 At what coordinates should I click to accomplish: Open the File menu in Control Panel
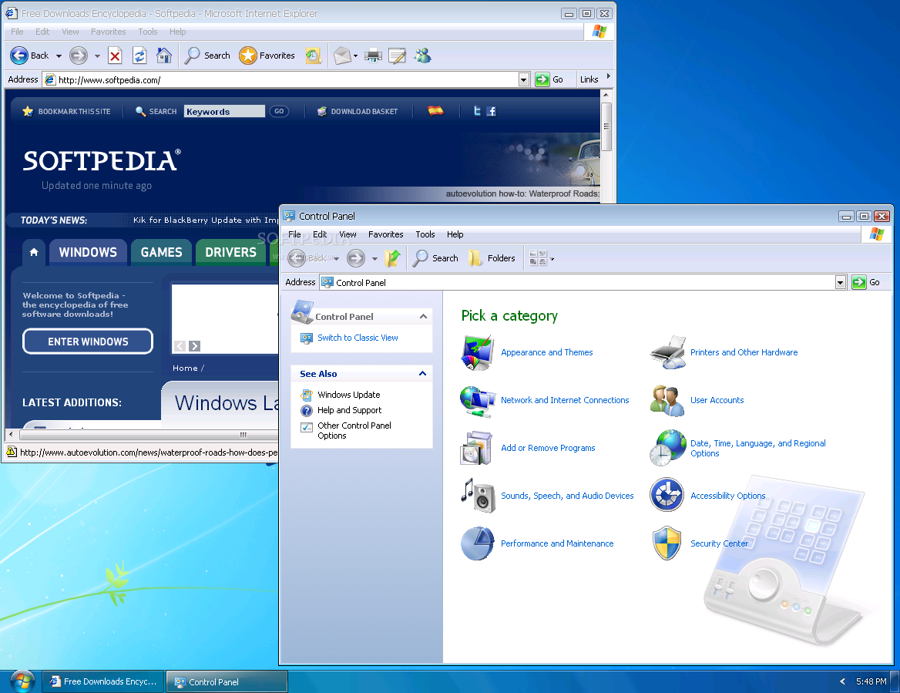(x=294, y=234)
